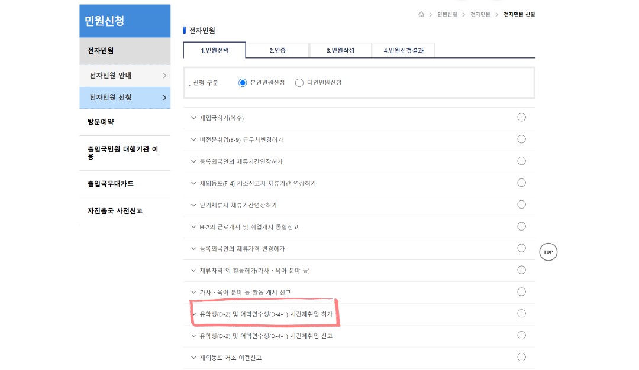The image size is (639, 370).
Task: Open 출입국민원 대행기관 이용 sidebar item
Action: click(125, 152)
